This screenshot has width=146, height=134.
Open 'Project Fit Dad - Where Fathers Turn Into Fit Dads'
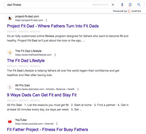[x=53, y=26]
